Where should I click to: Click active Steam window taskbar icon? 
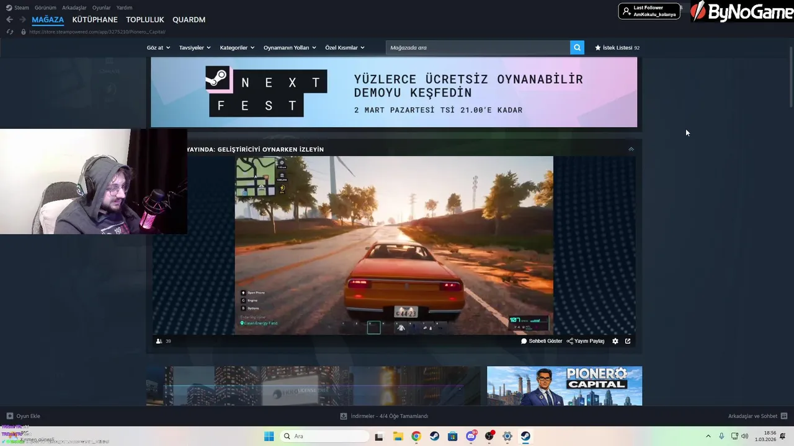pos(525,436)
